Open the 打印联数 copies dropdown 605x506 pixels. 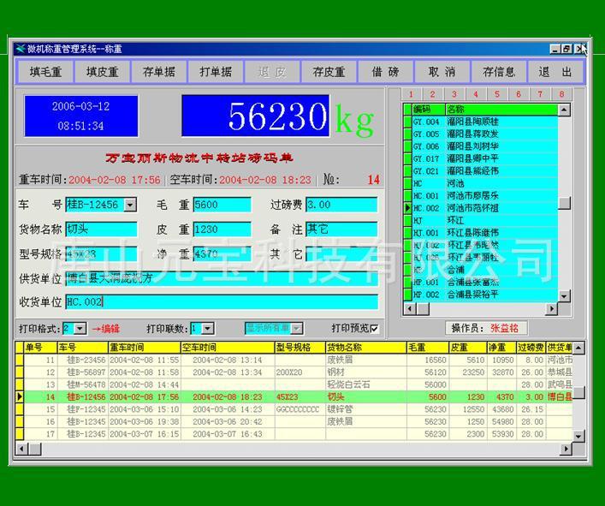tap(208, 329)
